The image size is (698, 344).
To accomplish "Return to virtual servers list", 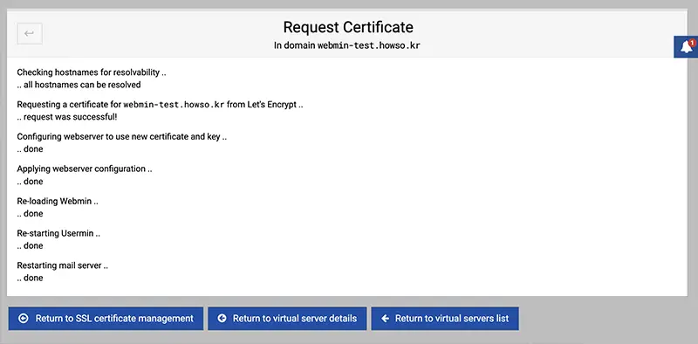I will 445,319.
